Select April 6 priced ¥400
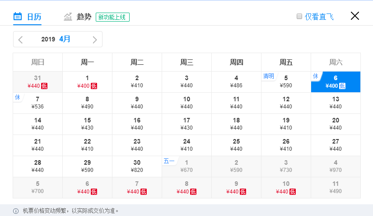373x216 pixels. [336, 82]
